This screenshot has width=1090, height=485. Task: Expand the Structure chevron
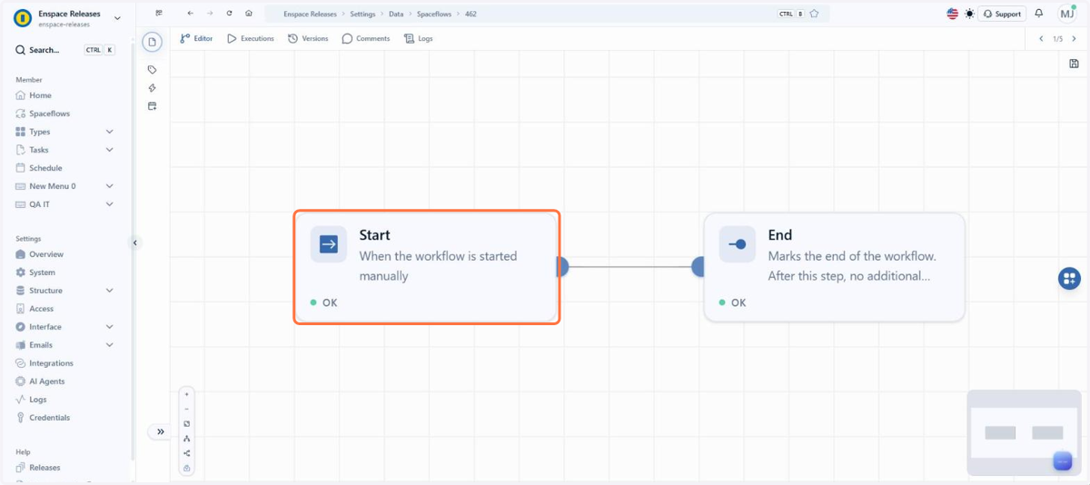pos(110,291)
